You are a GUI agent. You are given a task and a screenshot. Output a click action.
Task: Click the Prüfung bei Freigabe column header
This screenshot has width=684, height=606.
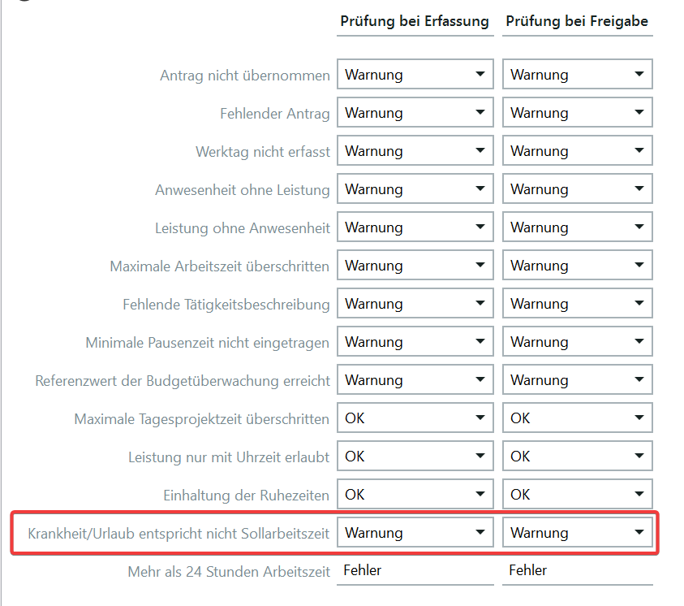point(577,22)
